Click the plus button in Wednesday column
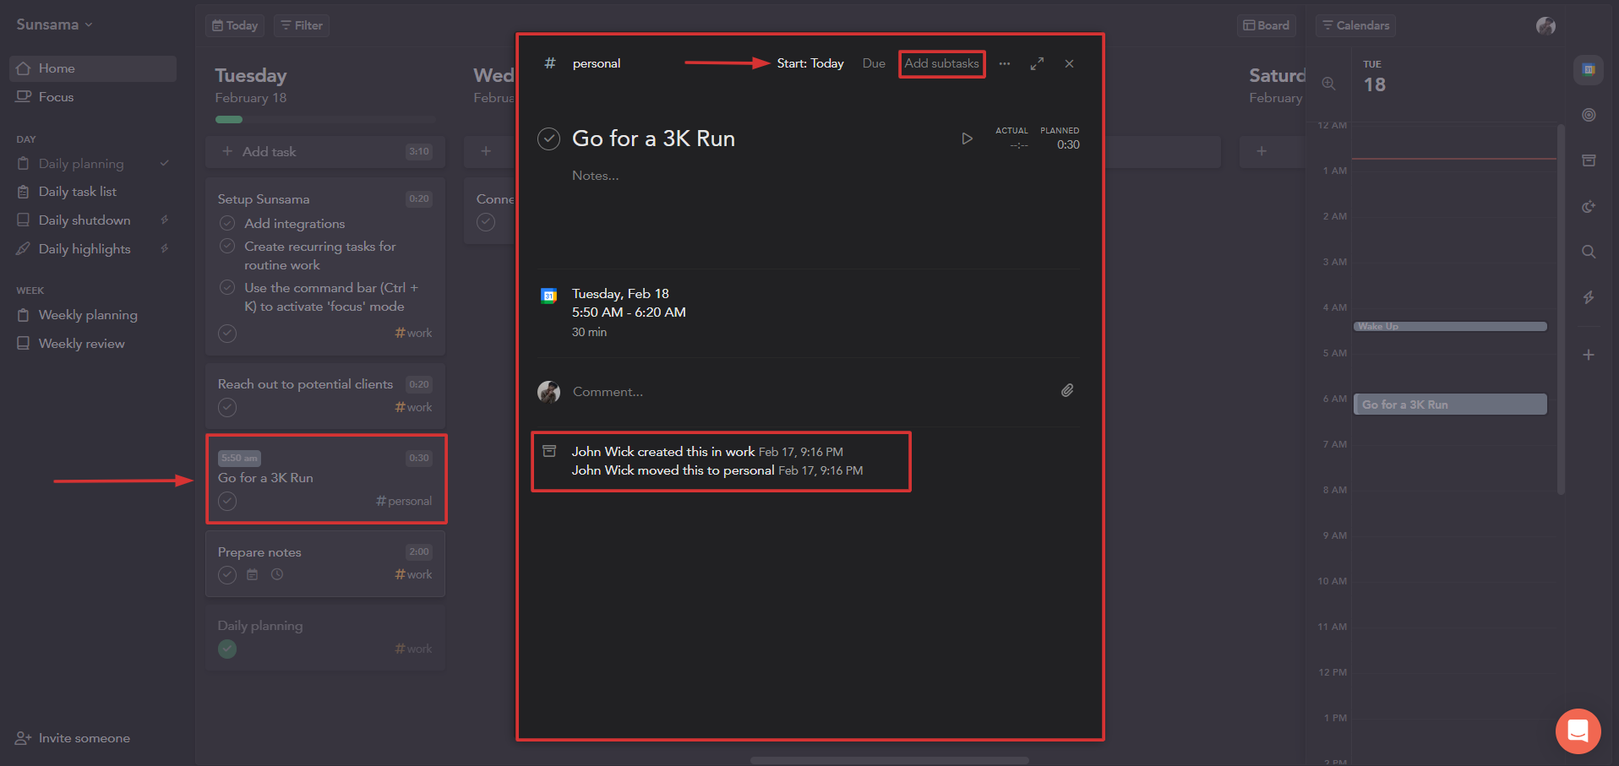 [486, 151]
